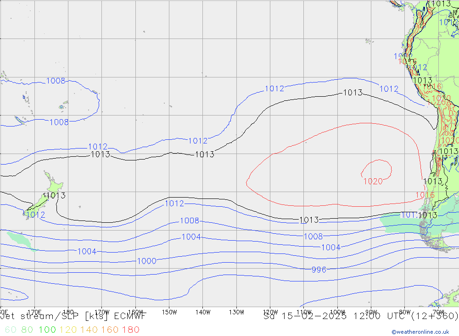Click the 170E longitude axis label

(x=34, y=312)
